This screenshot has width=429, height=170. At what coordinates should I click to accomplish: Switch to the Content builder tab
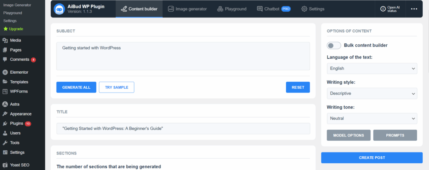139,9
